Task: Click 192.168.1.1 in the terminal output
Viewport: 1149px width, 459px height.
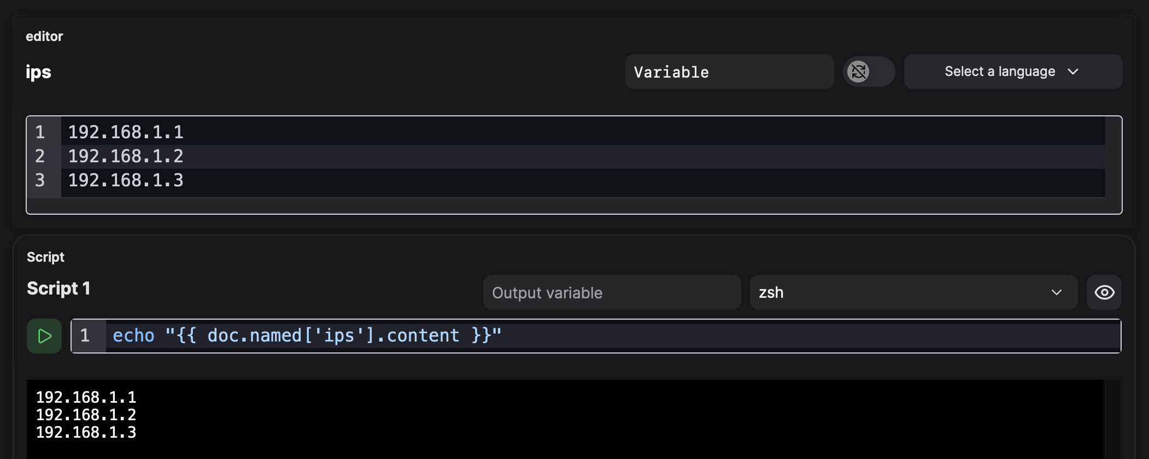Action: (x=86, y=397)
